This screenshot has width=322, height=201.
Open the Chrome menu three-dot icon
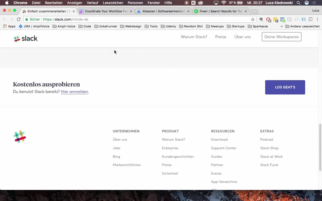(317, 19)
